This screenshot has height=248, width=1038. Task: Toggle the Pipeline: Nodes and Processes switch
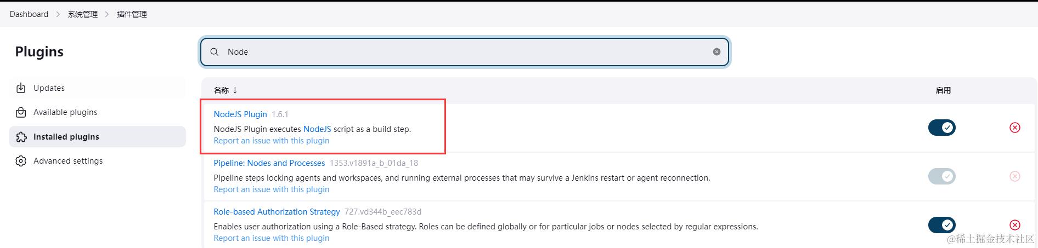pos(941,176)
